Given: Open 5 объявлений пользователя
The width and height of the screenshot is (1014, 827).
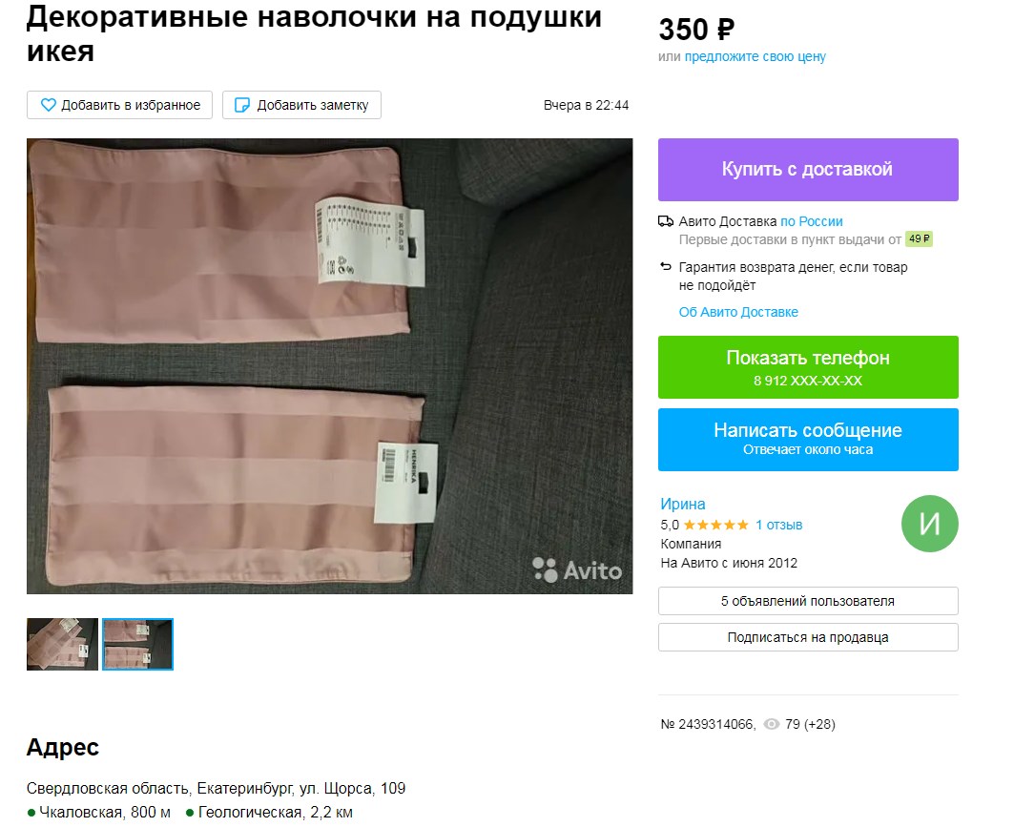Looking at the screenshot, I should (808, 601).
